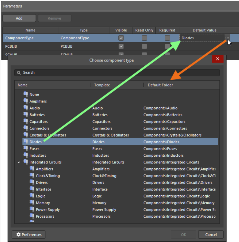Select the Crystals & Oscillators tree item
Viewport: 239px width, 242px height.
[x=48, y=135]
